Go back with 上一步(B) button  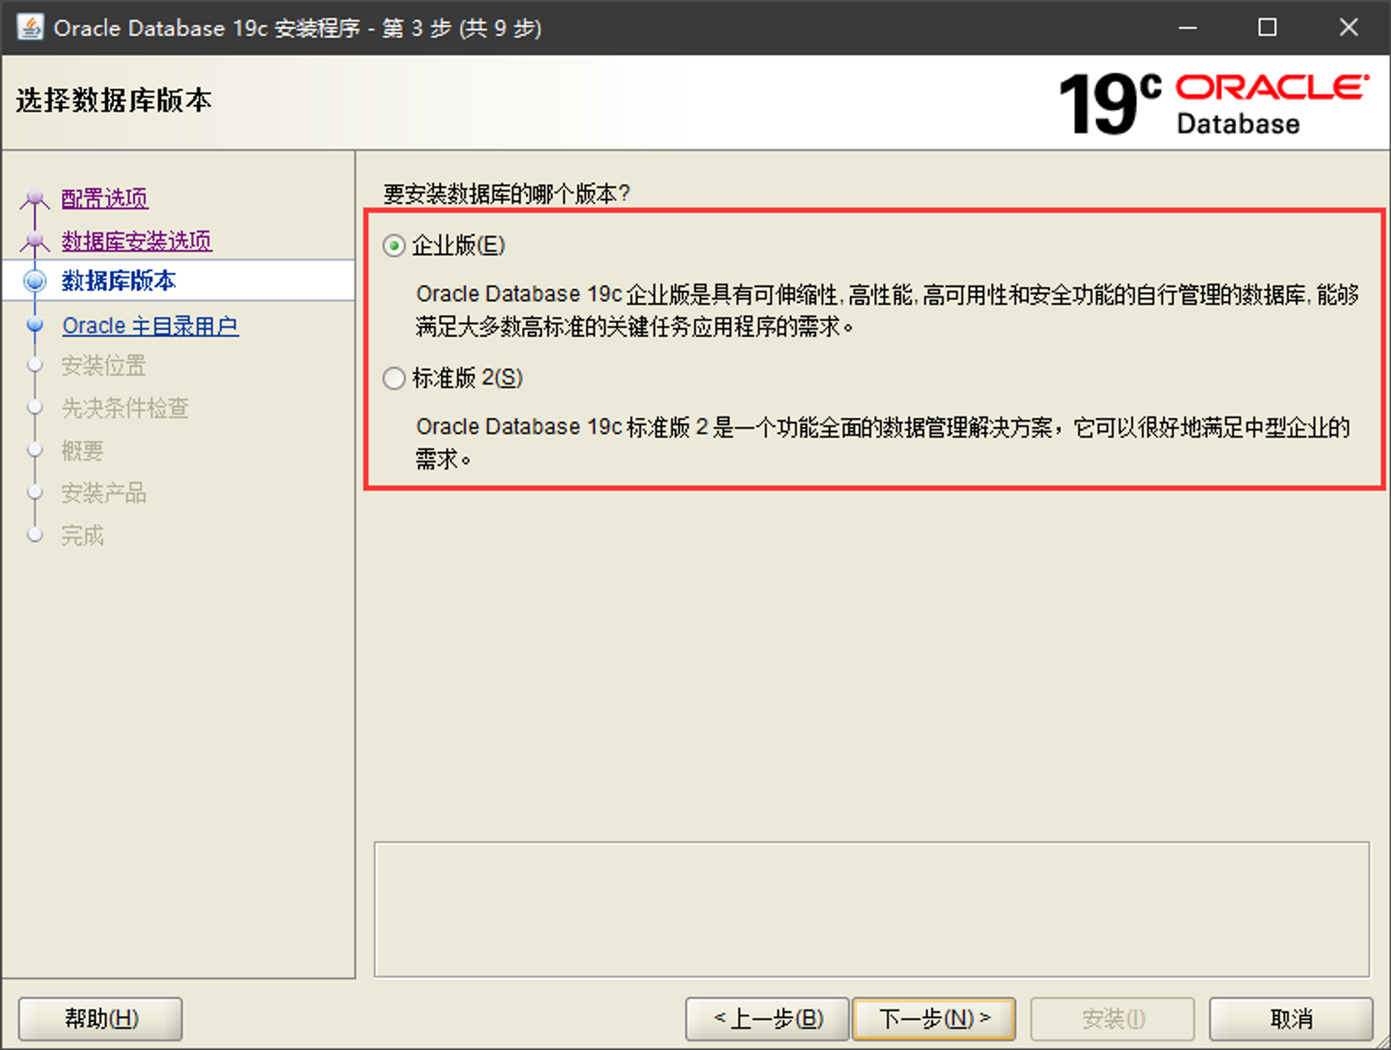(x=767, y=1019)
